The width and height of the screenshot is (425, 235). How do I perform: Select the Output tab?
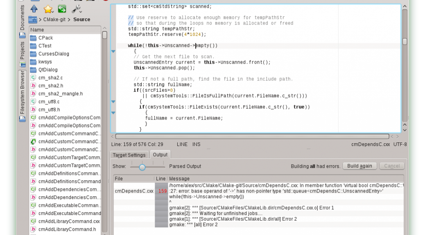(160, 155)
